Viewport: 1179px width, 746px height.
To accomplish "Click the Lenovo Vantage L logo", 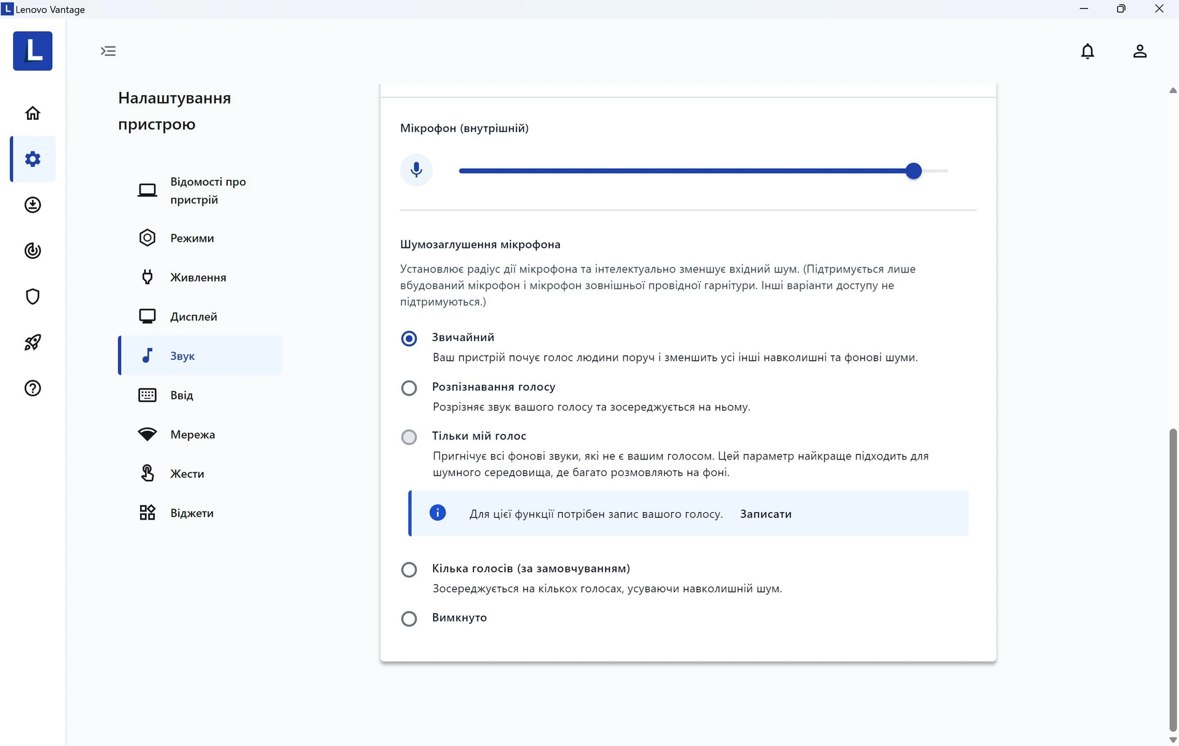I will click(33, 51).
